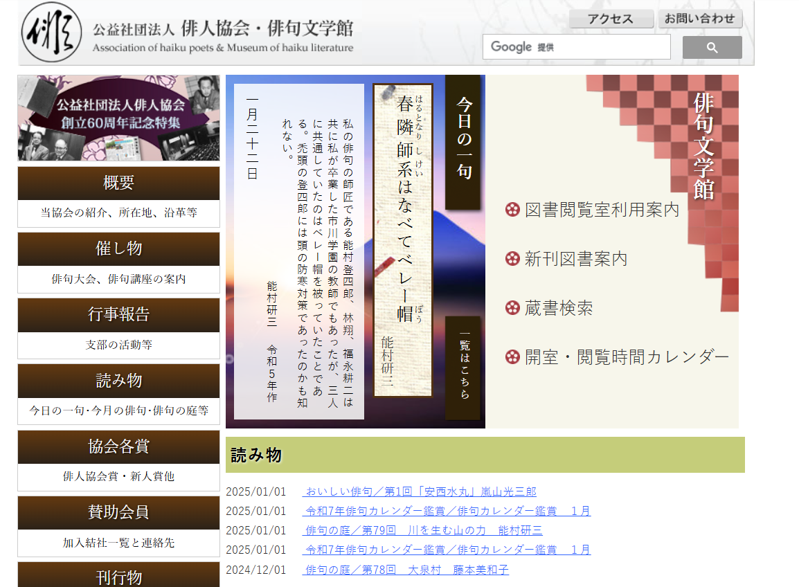The width and height of the screenshot is (799, 587).
Task: Click the 一覧はこちら vertical button
Action: coord(463,368)
